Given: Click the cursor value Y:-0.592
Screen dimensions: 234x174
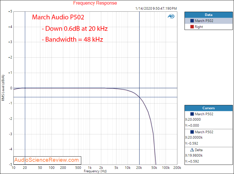Looking at the screenshot, I should pos(191,143).
